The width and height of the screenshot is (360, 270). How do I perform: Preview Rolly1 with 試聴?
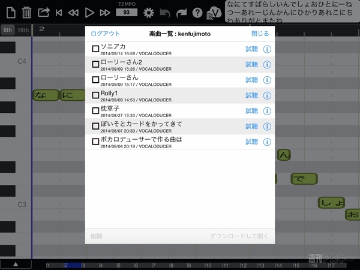pyautogui.click(x=252, y=95)
